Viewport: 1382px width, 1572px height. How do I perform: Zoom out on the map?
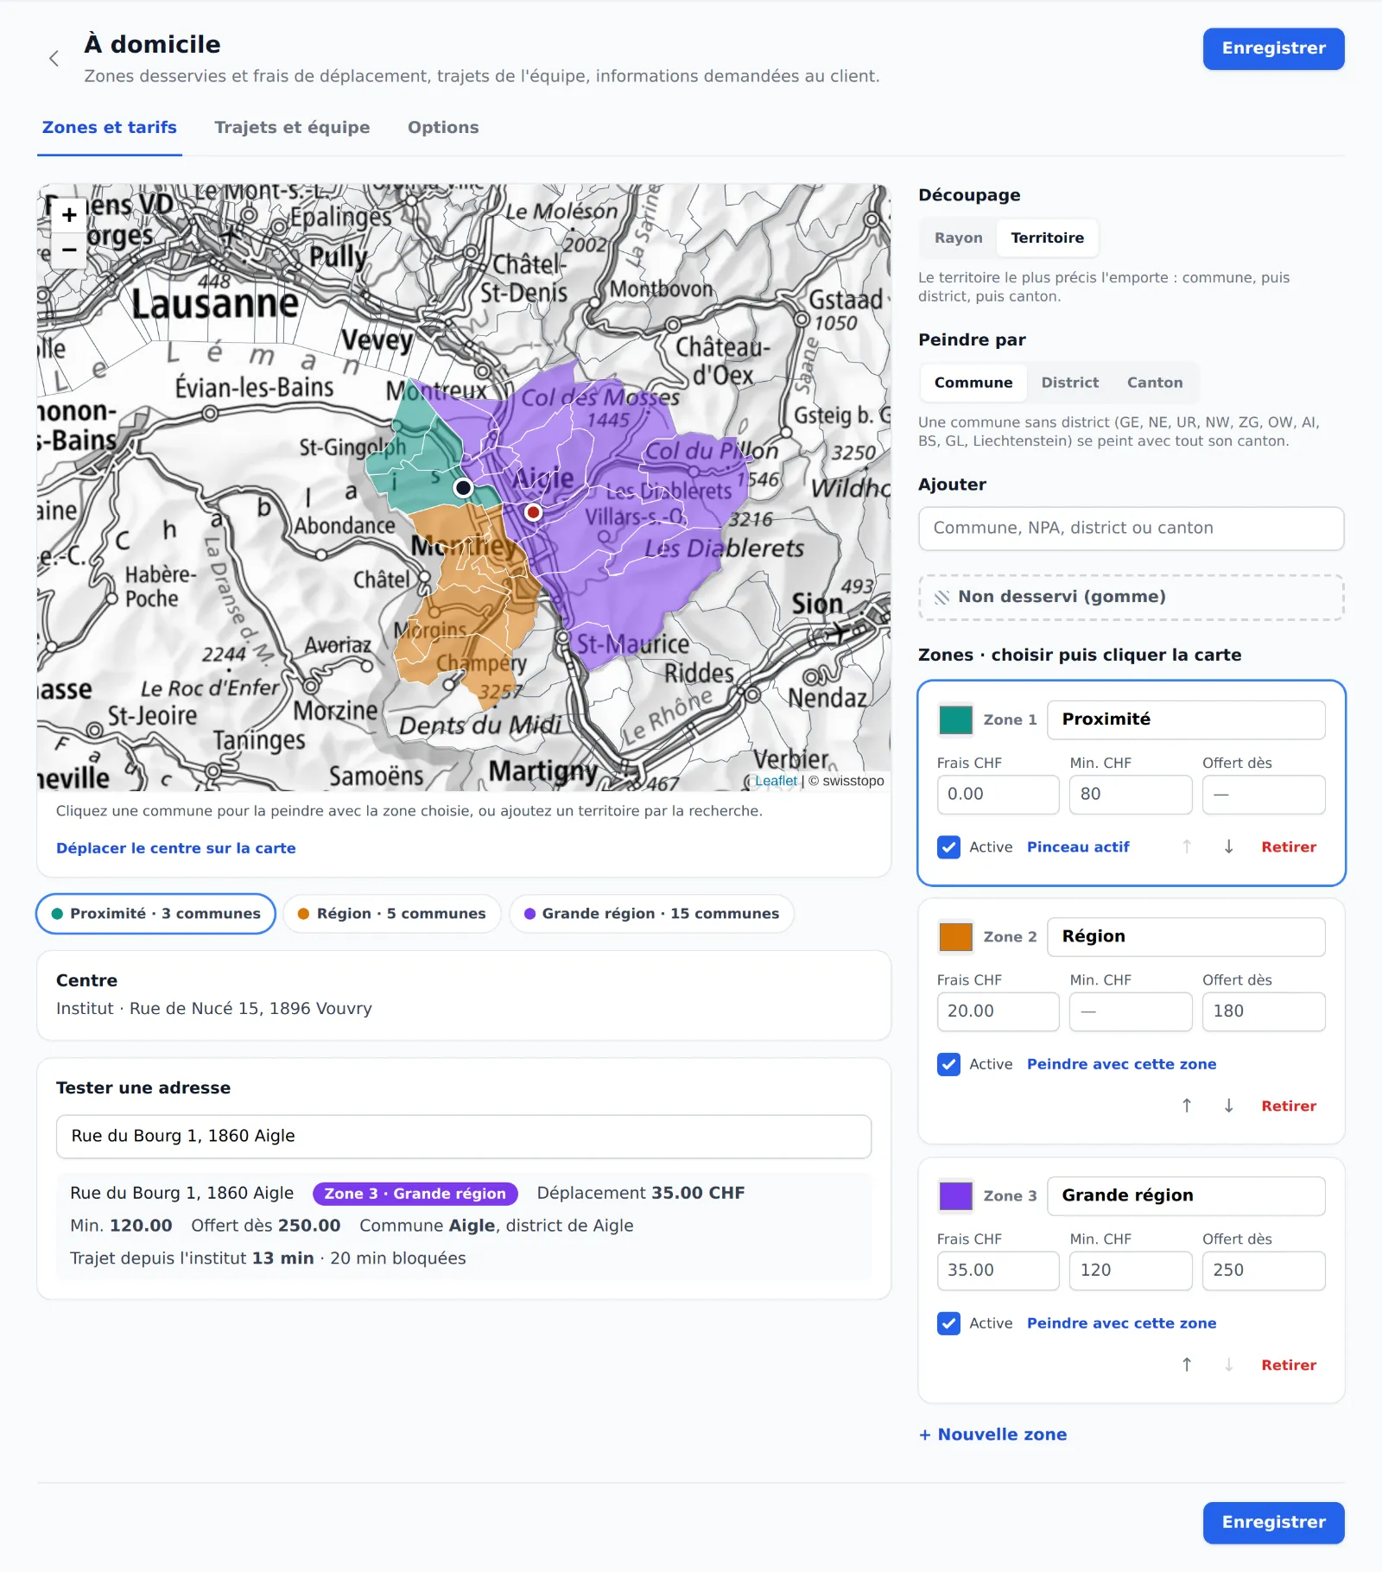tap(69, 250)
